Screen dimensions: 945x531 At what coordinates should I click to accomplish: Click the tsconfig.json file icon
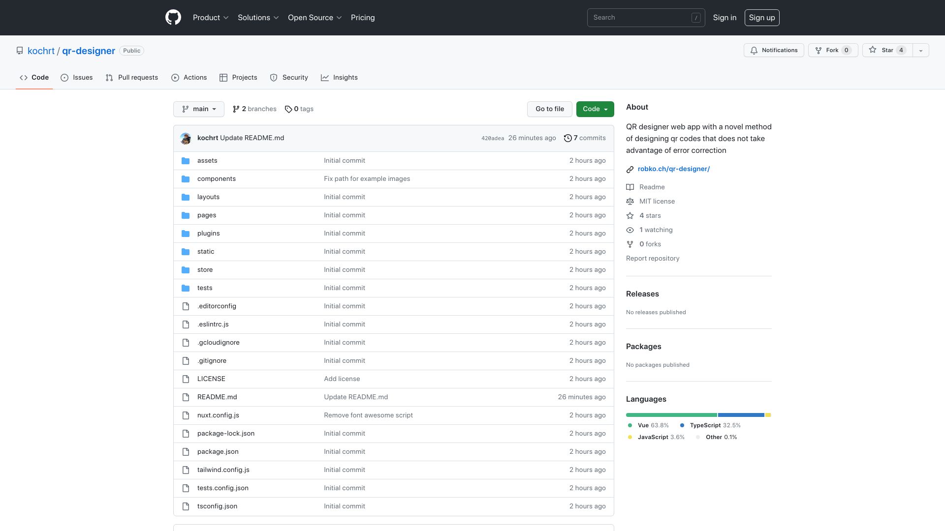click(186, 506)
